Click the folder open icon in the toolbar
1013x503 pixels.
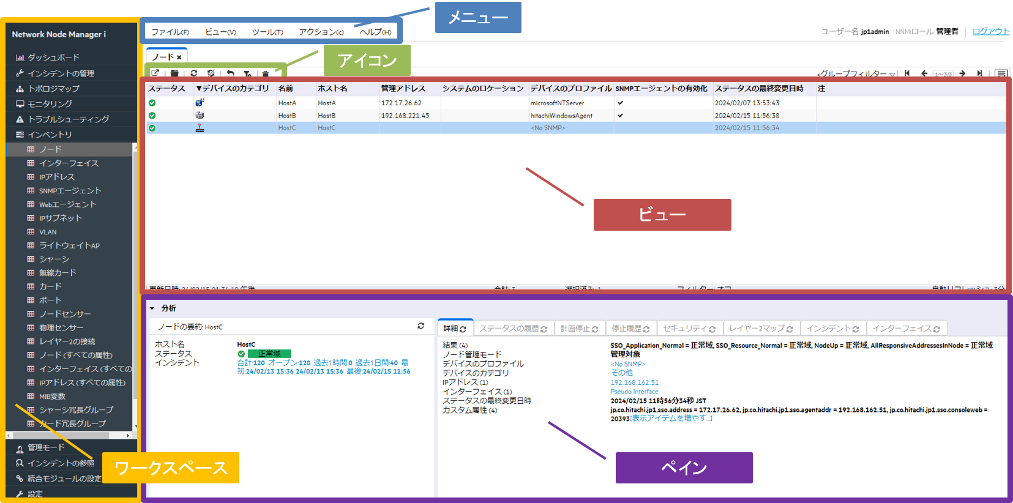[x=174, y=73]
